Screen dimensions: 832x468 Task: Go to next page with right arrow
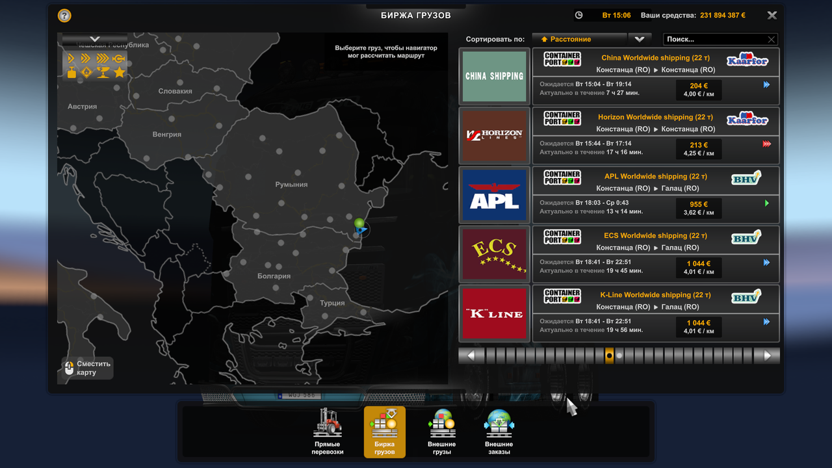coord(767,356)
